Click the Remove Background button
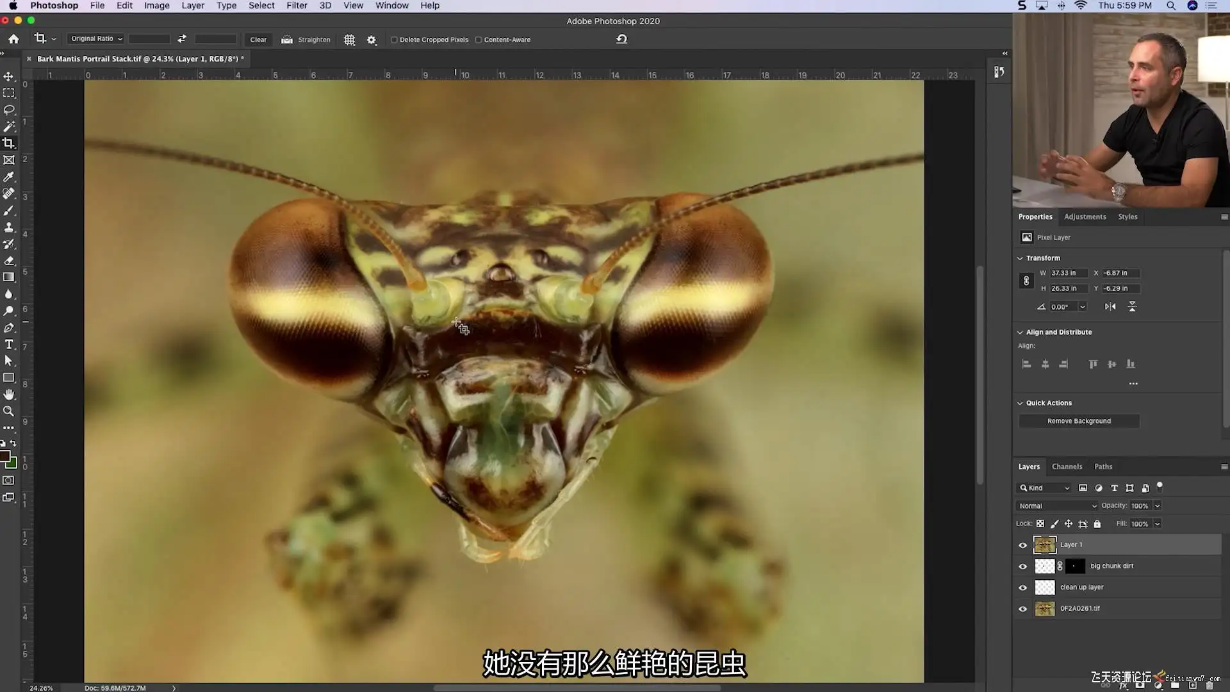This screenshot has height=692, width=1230. click(1079, 421)
